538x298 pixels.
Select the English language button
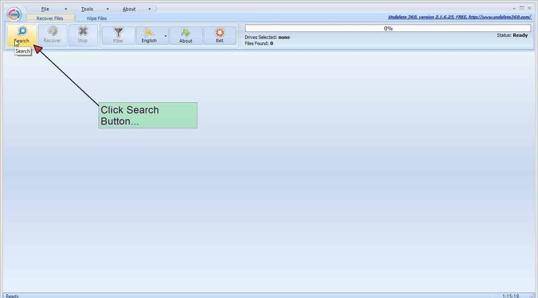pos(149,35)
